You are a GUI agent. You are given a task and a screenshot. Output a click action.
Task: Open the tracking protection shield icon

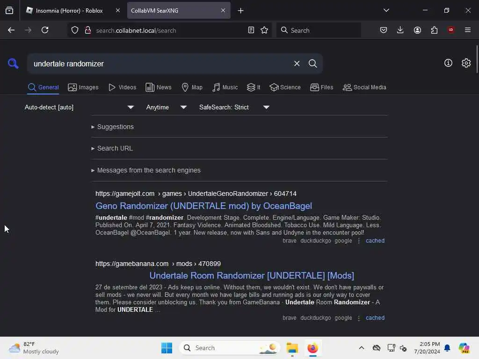[75, 30]
